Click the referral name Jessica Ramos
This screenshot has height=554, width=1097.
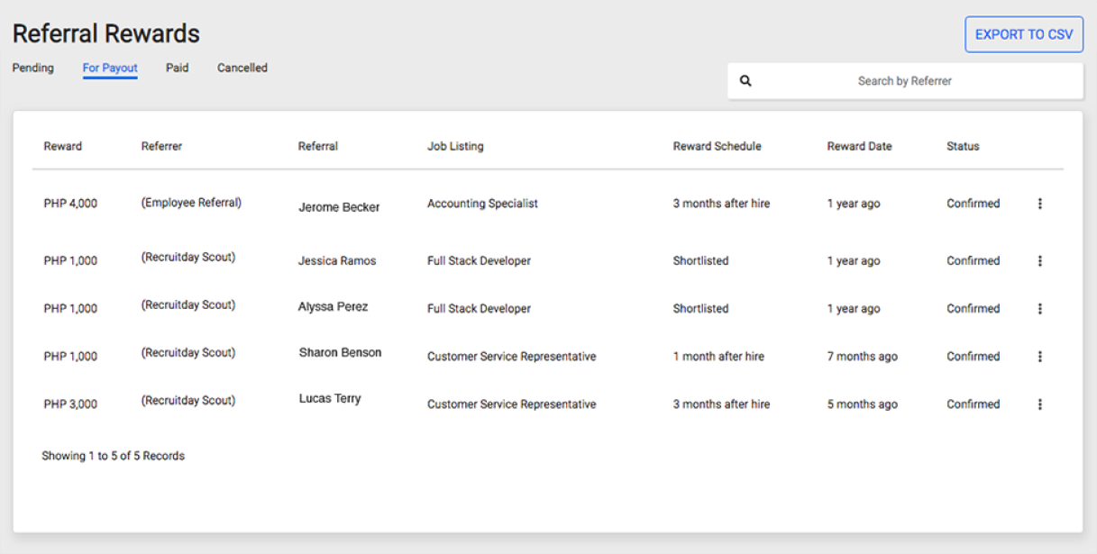pos(337,260)
